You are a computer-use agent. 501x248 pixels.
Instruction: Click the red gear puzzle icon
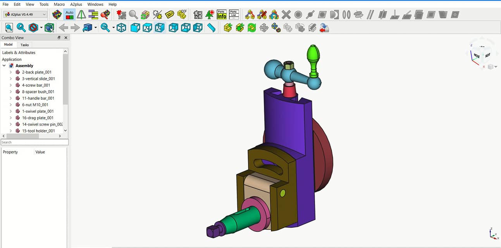tap(105, 15)
